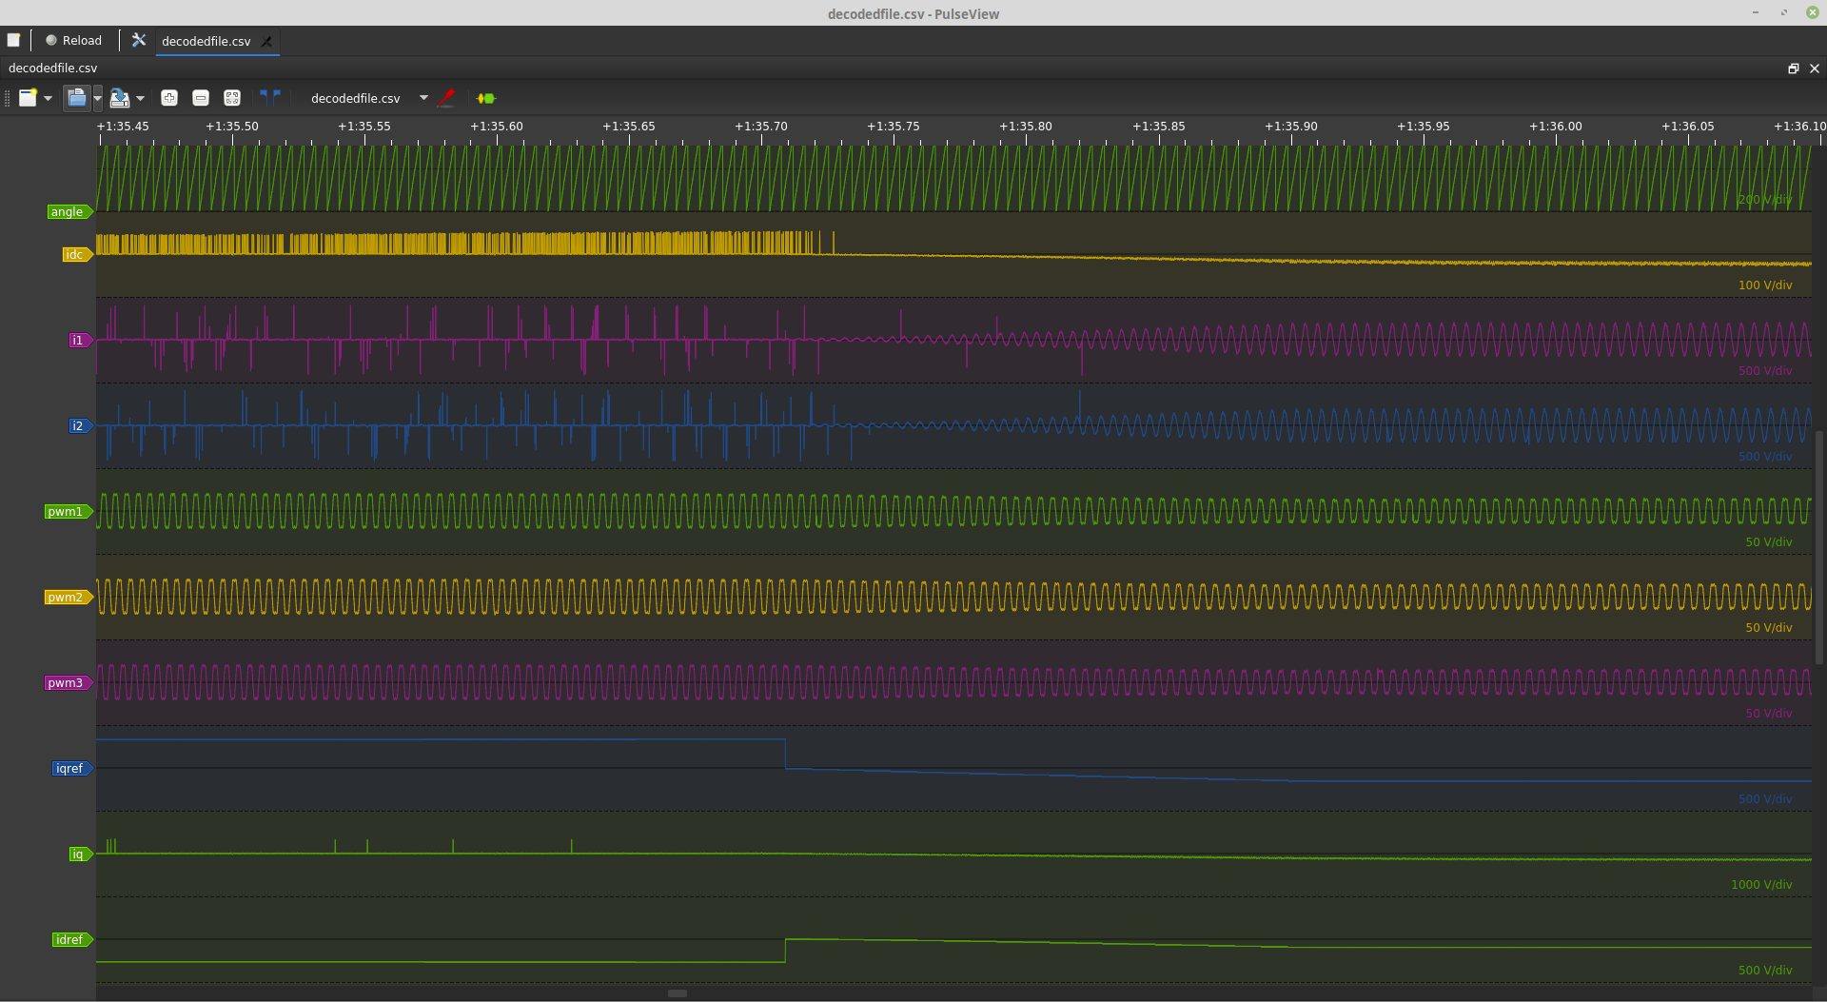The image size is (1827, 1002).
Task: Click the Open file folder icon
Action: tap(76, 97)
